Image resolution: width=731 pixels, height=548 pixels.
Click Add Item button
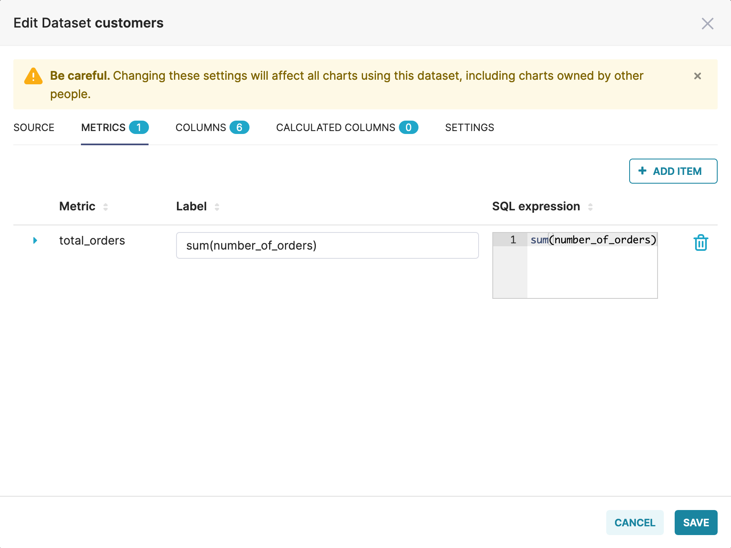pos(673,171)
